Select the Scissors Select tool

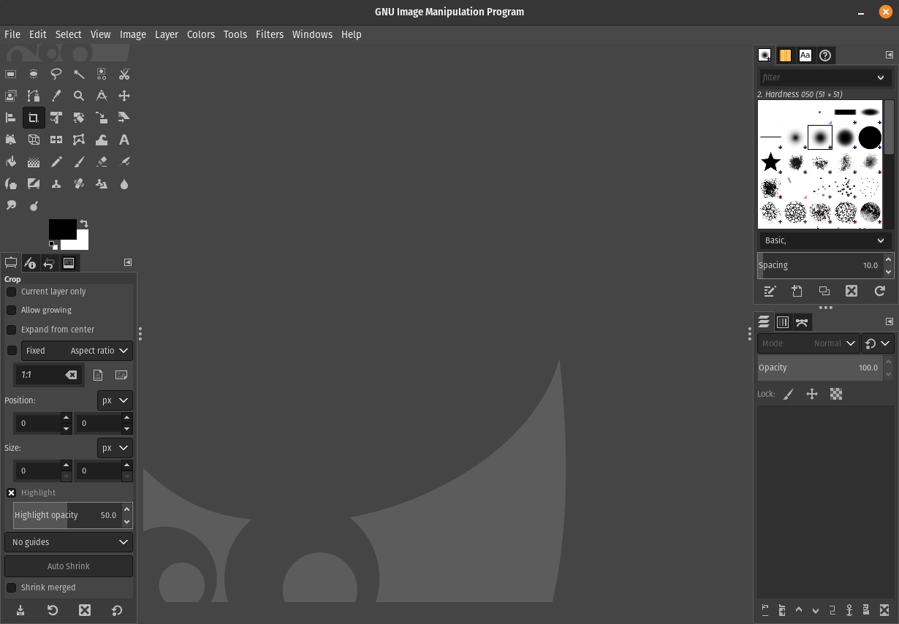pyautogui.click(x=124, y=74)
